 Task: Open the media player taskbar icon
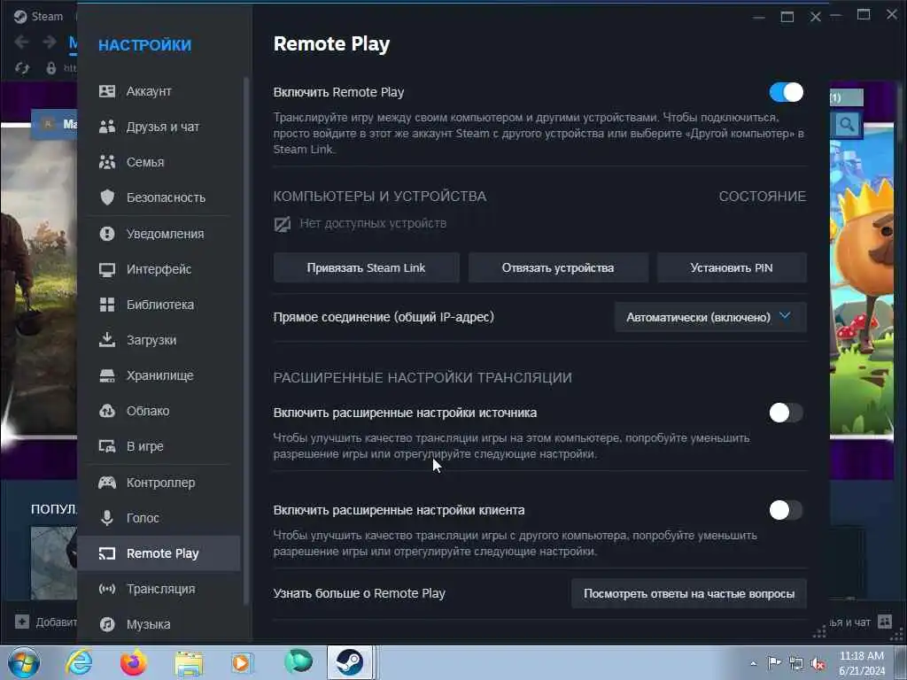point(241,662)
